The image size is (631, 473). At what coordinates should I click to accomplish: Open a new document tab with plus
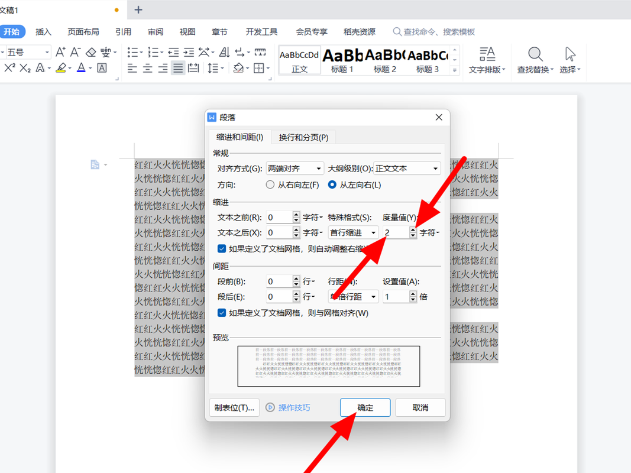coord(138,9)
